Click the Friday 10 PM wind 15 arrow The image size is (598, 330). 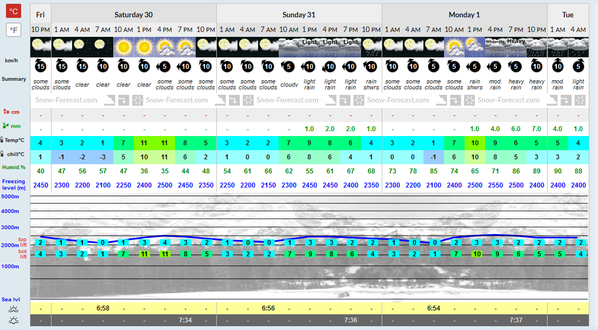click(x=41, y=66)
